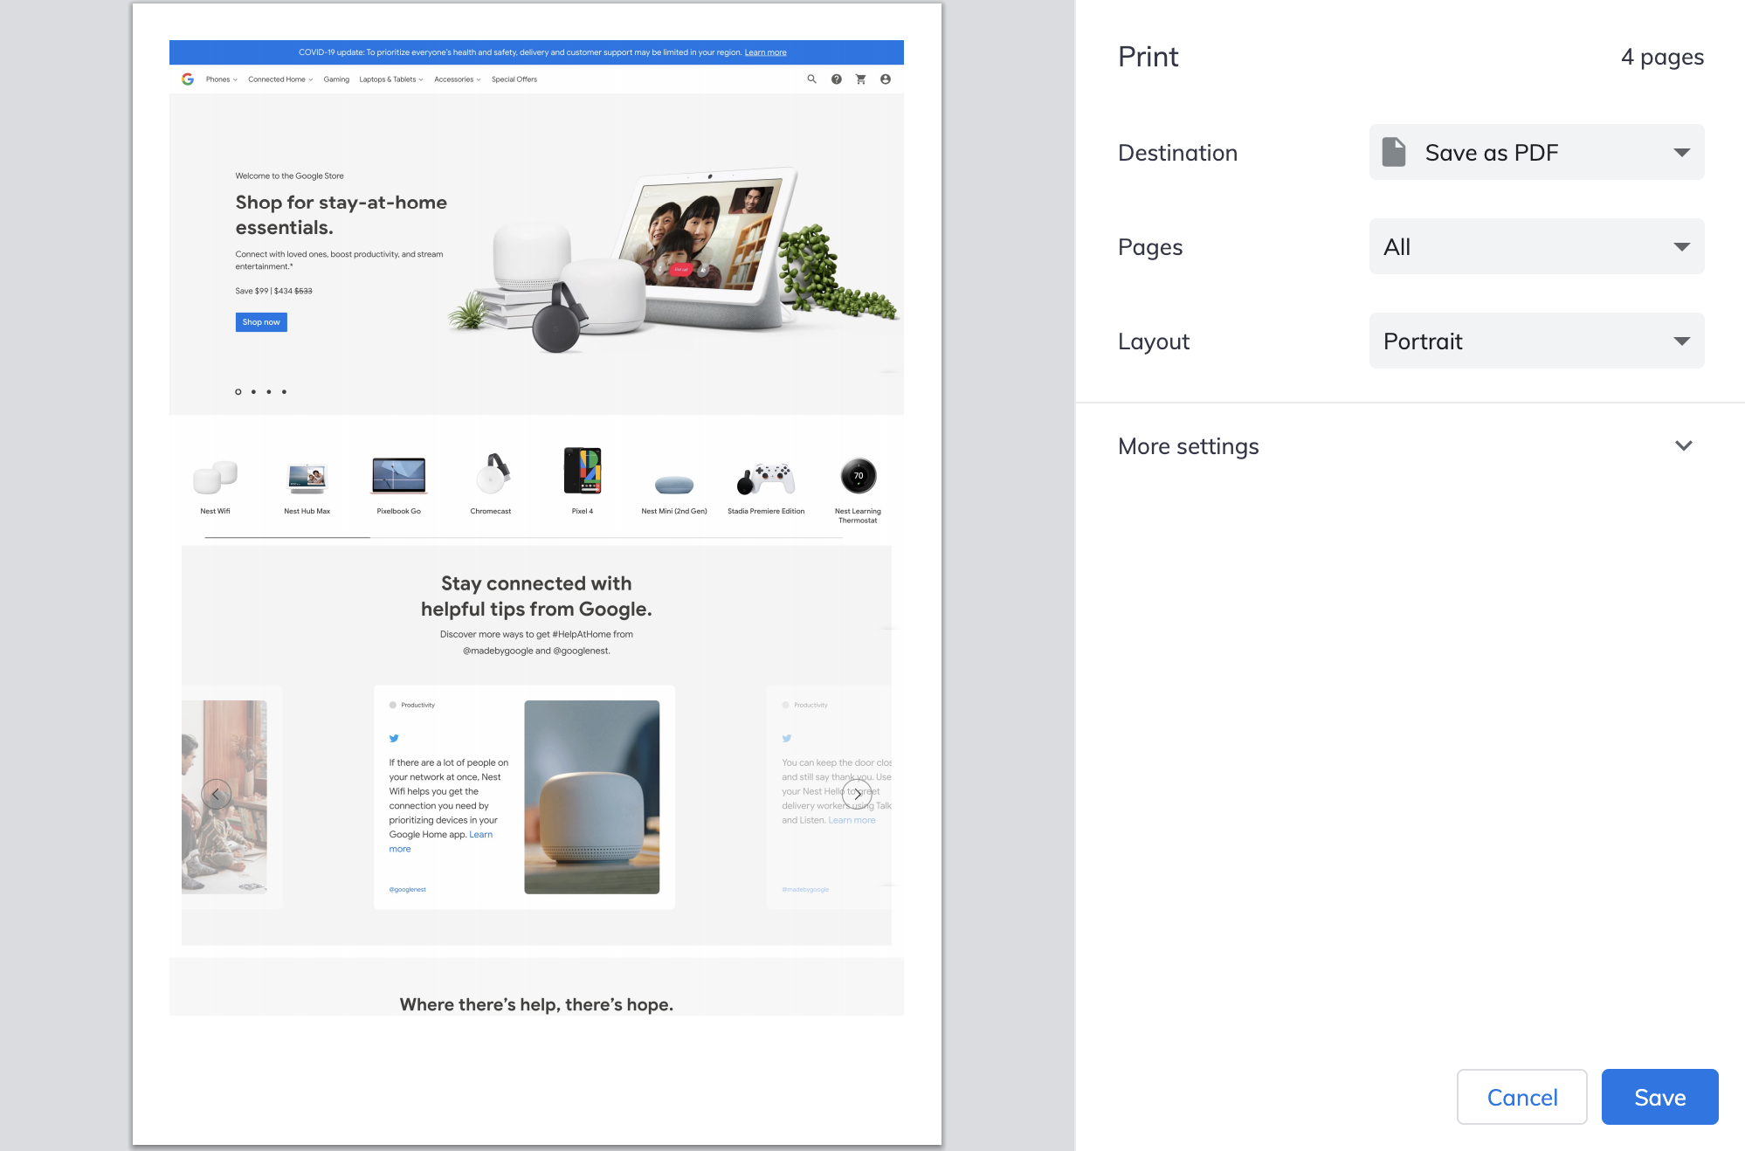Click the search magnifier icon in preview
Screen dimensions: 1745x1151
tap(811, 79)
